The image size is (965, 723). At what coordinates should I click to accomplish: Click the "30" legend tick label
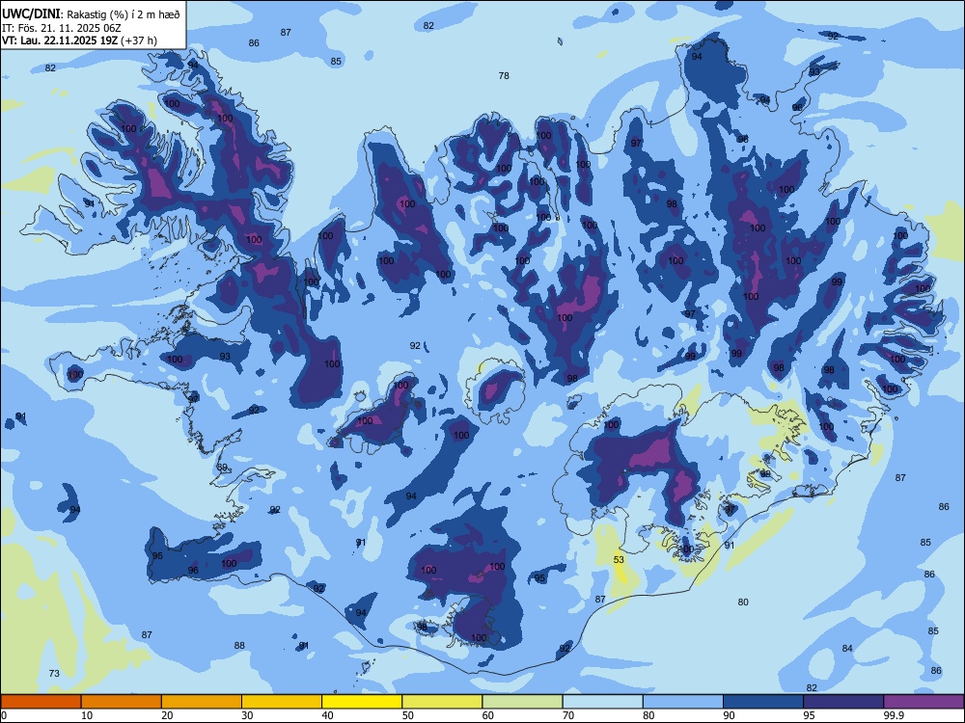click(x=247, y=715)
